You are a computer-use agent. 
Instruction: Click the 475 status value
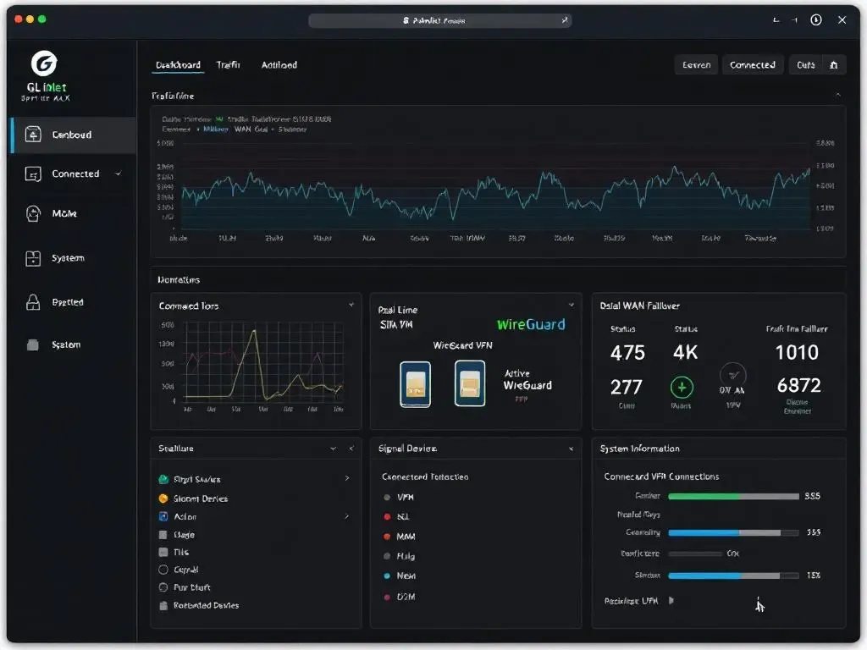(x=627, y=353)
